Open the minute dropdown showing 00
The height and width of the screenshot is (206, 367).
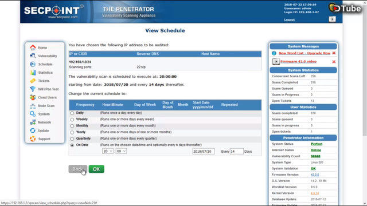121,151
